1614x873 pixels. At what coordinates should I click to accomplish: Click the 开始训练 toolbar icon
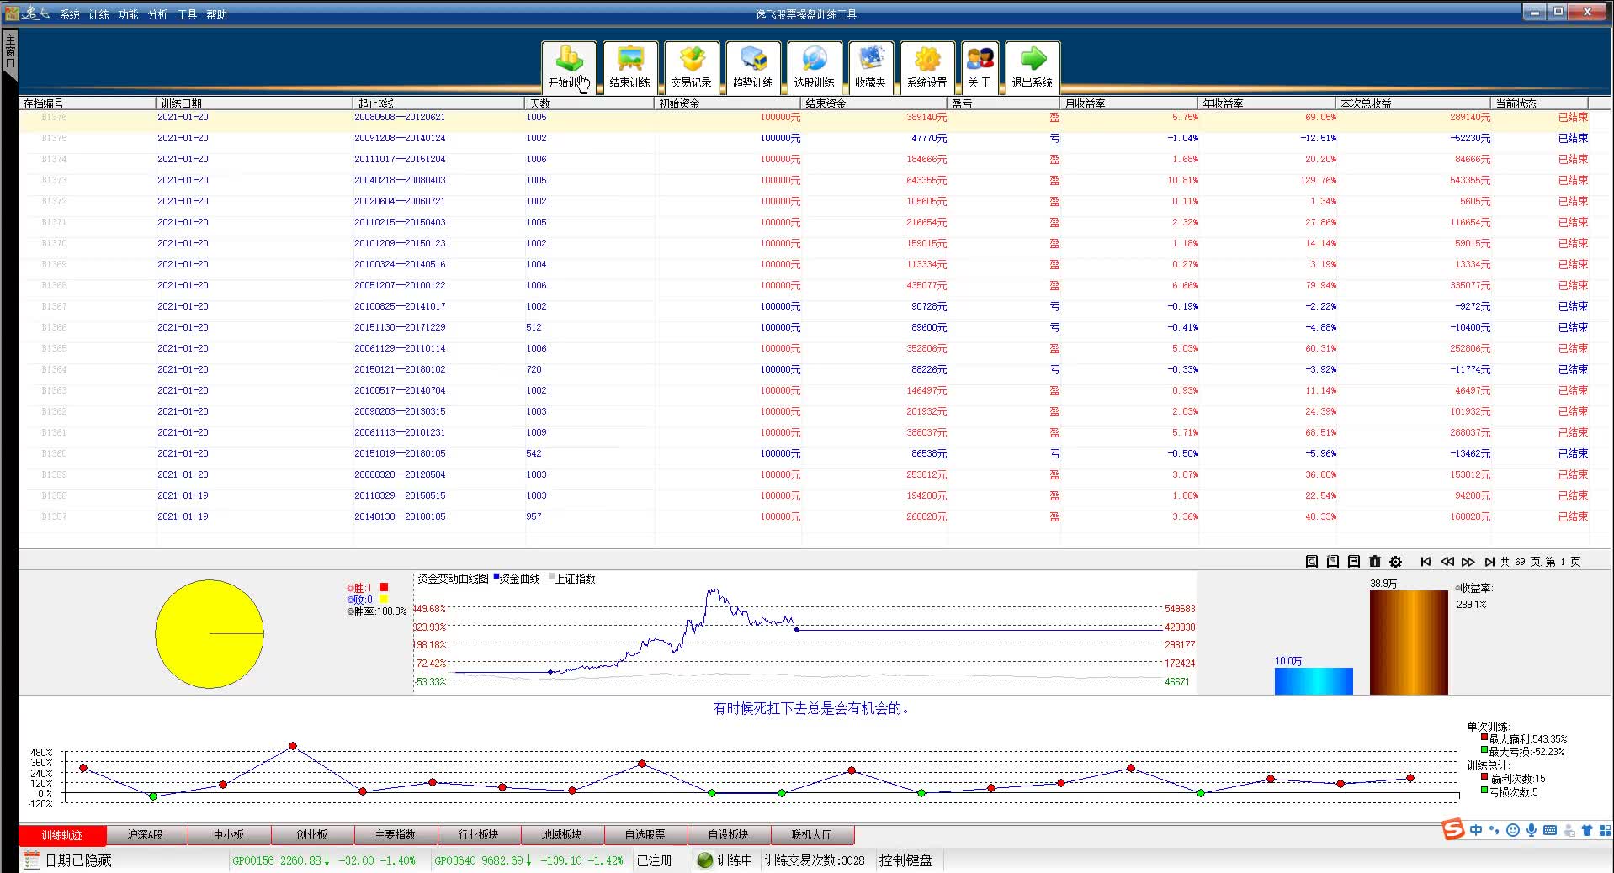pyautogui.click(x=570, y=67)
